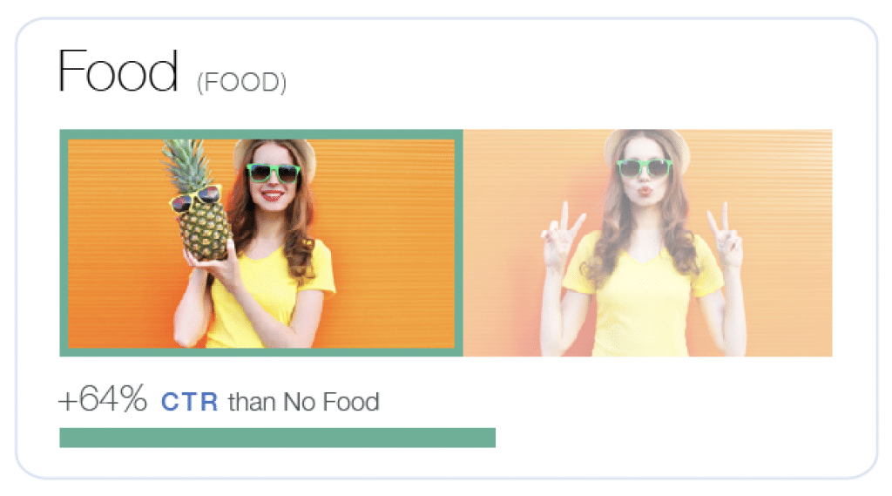Click the straw hat in faded photo

click(647, 144)
